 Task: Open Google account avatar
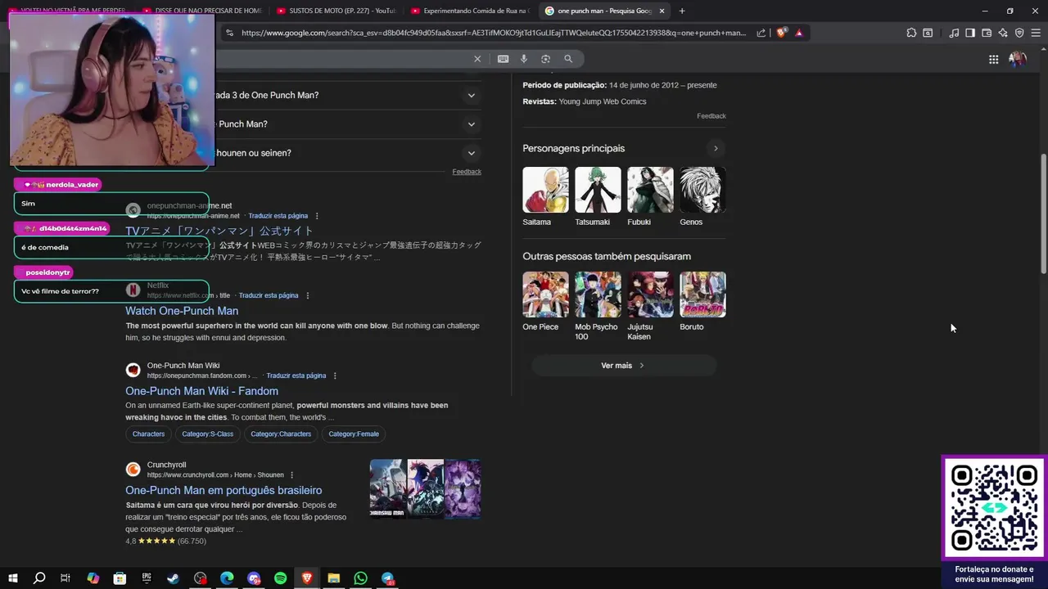[1018, 59]
